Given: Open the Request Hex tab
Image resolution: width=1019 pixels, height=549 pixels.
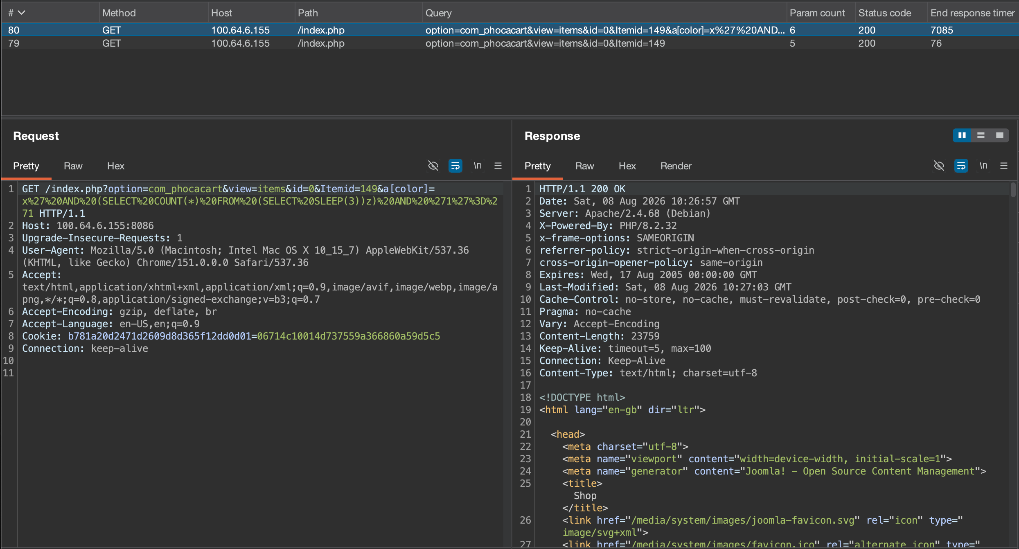Looking at the screenshot, I should point(116,166).
